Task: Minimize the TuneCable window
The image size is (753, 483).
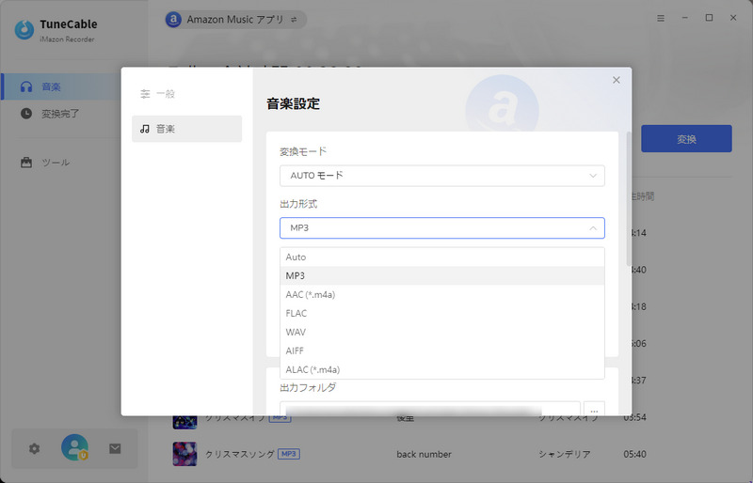Action: [x=685, y=18]
